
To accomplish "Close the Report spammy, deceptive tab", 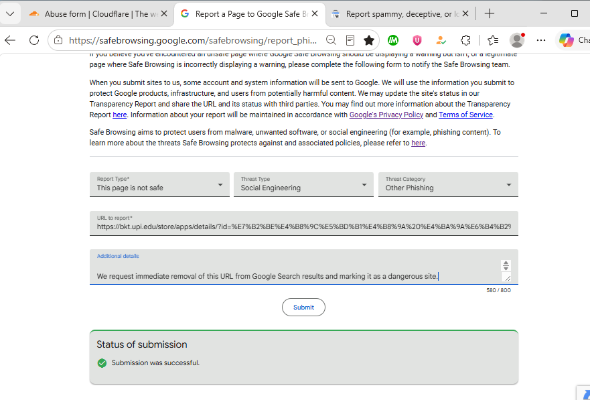I will [465, 14].
